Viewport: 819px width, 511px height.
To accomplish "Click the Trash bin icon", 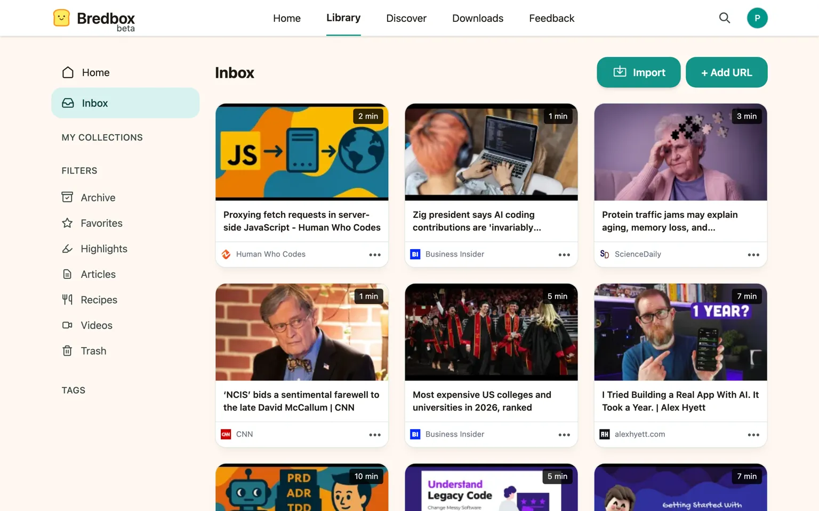I will [x=67, y=351].
